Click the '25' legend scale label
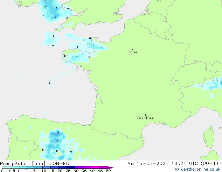 (68, 171)
